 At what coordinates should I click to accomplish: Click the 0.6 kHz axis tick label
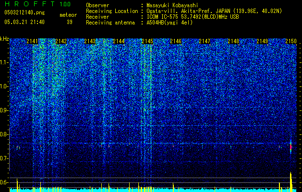coord(4,182)
